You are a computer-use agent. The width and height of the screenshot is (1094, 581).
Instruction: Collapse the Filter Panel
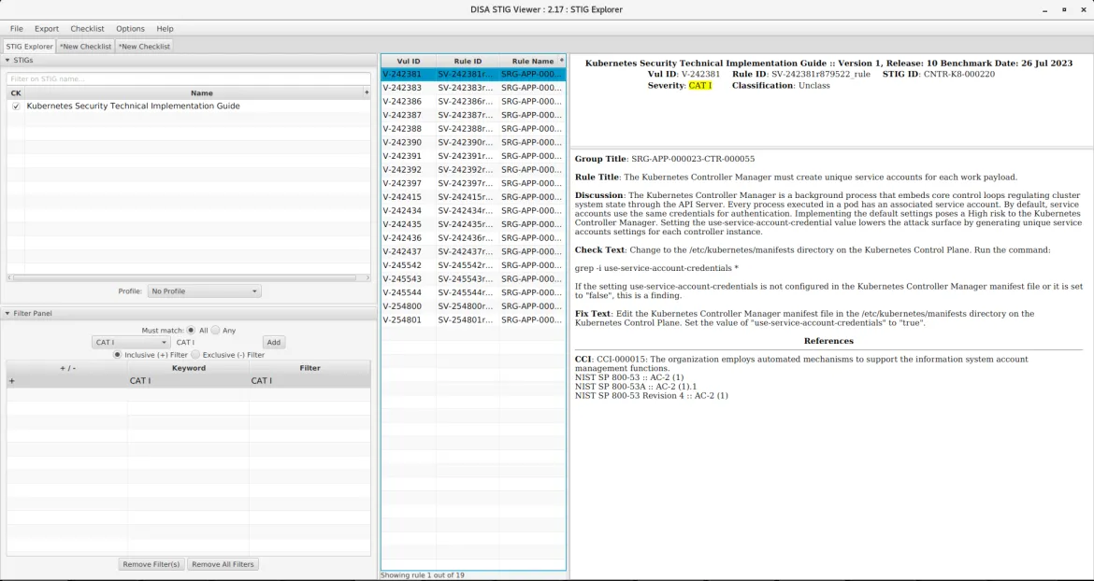pyautogui.click(x=8, y=313)
